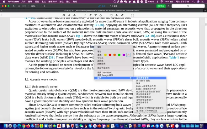Open the 135% zoom level dropdown
The width and height of the screenshot is (207, 129).
34,6
